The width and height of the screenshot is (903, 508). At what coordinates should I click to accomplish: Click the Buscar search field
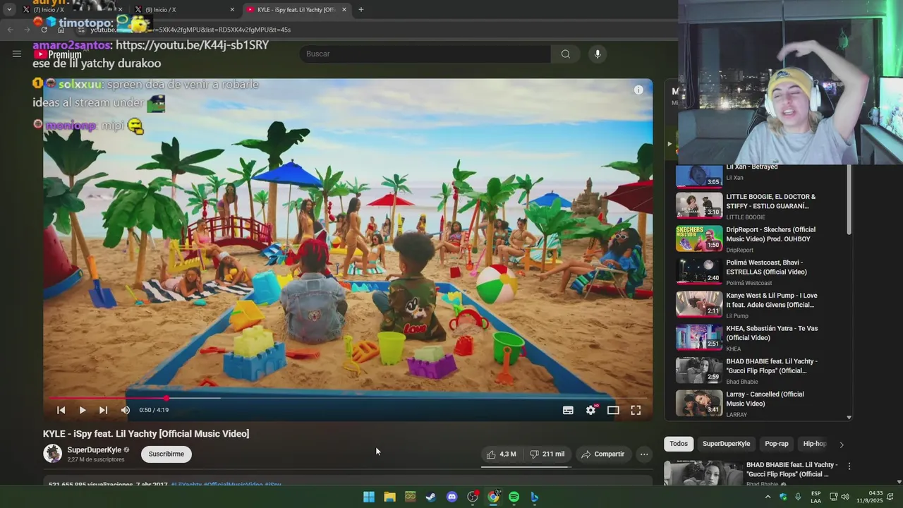[x=425, y=54]
